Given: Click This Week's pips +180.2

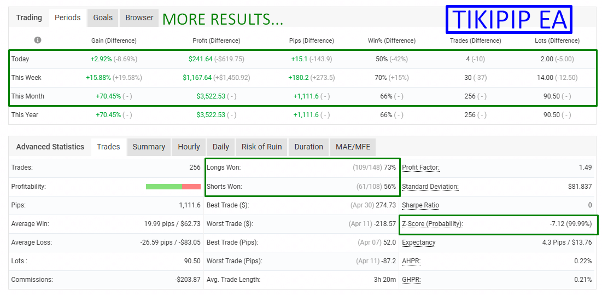Looking at the screenshot, I should (299, 78).
